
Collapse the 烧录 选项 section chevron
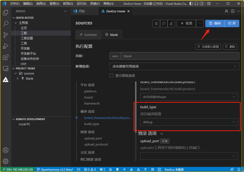pyautogui.click(x=162, y=134)
